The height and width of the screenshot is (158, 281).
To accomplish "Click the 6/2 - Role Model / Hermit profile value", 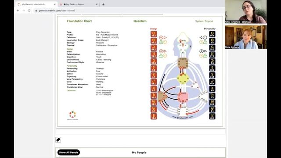I will tap(107, 35).
